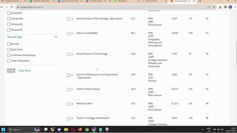The width and height of the screenshot is (237, 133).
Task: Bookmark this page with the star icon
Action: (214, 7)
